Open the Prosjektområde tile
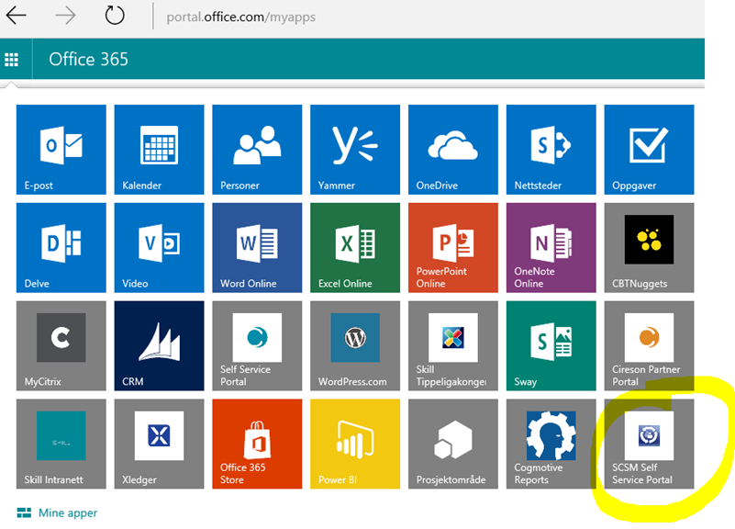735x529 pixels. pos(453,444)
